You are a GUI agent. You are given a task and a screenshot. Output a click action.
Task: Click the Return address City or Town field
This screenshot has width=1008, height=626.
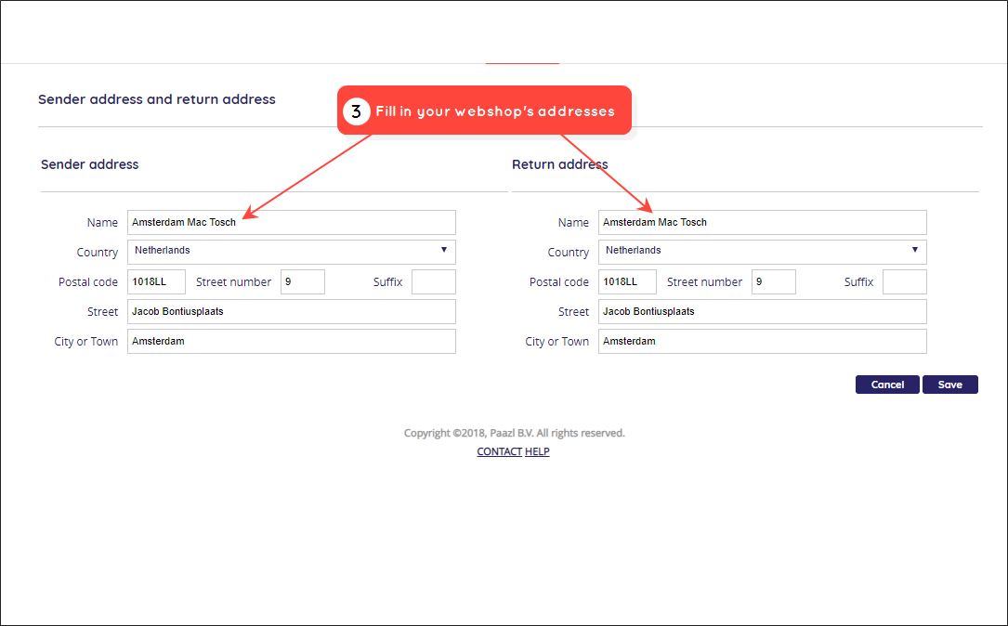(763, 341)
